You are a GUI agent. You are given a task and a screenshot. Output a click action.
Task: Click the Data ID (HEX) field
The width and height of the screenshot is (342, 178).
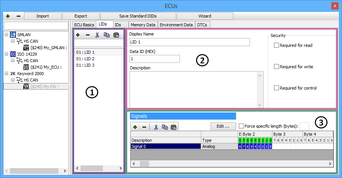coord(154,59)
